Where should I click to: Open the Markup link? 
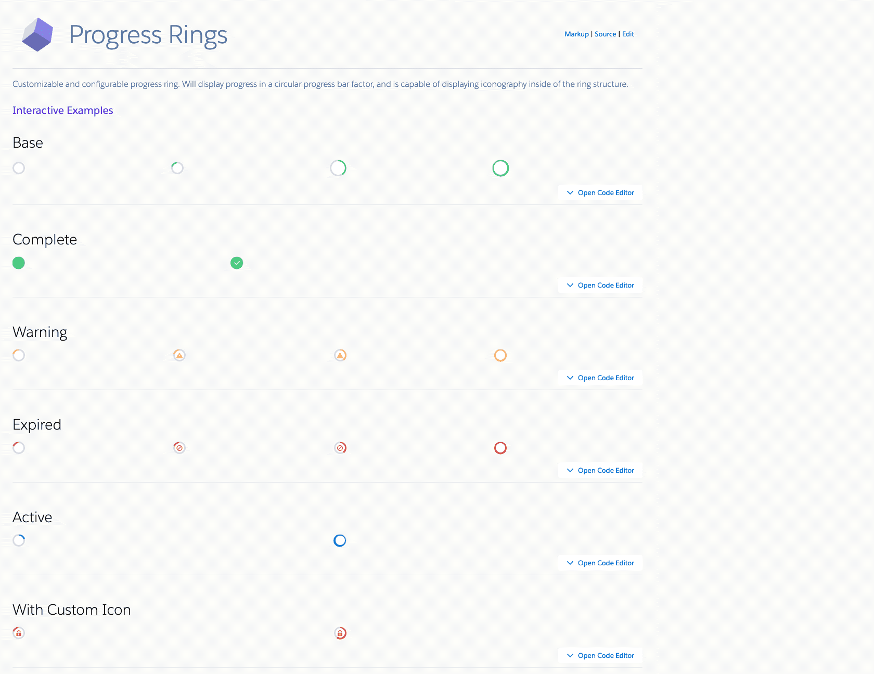pyautogui.click(x=576, y=34)
